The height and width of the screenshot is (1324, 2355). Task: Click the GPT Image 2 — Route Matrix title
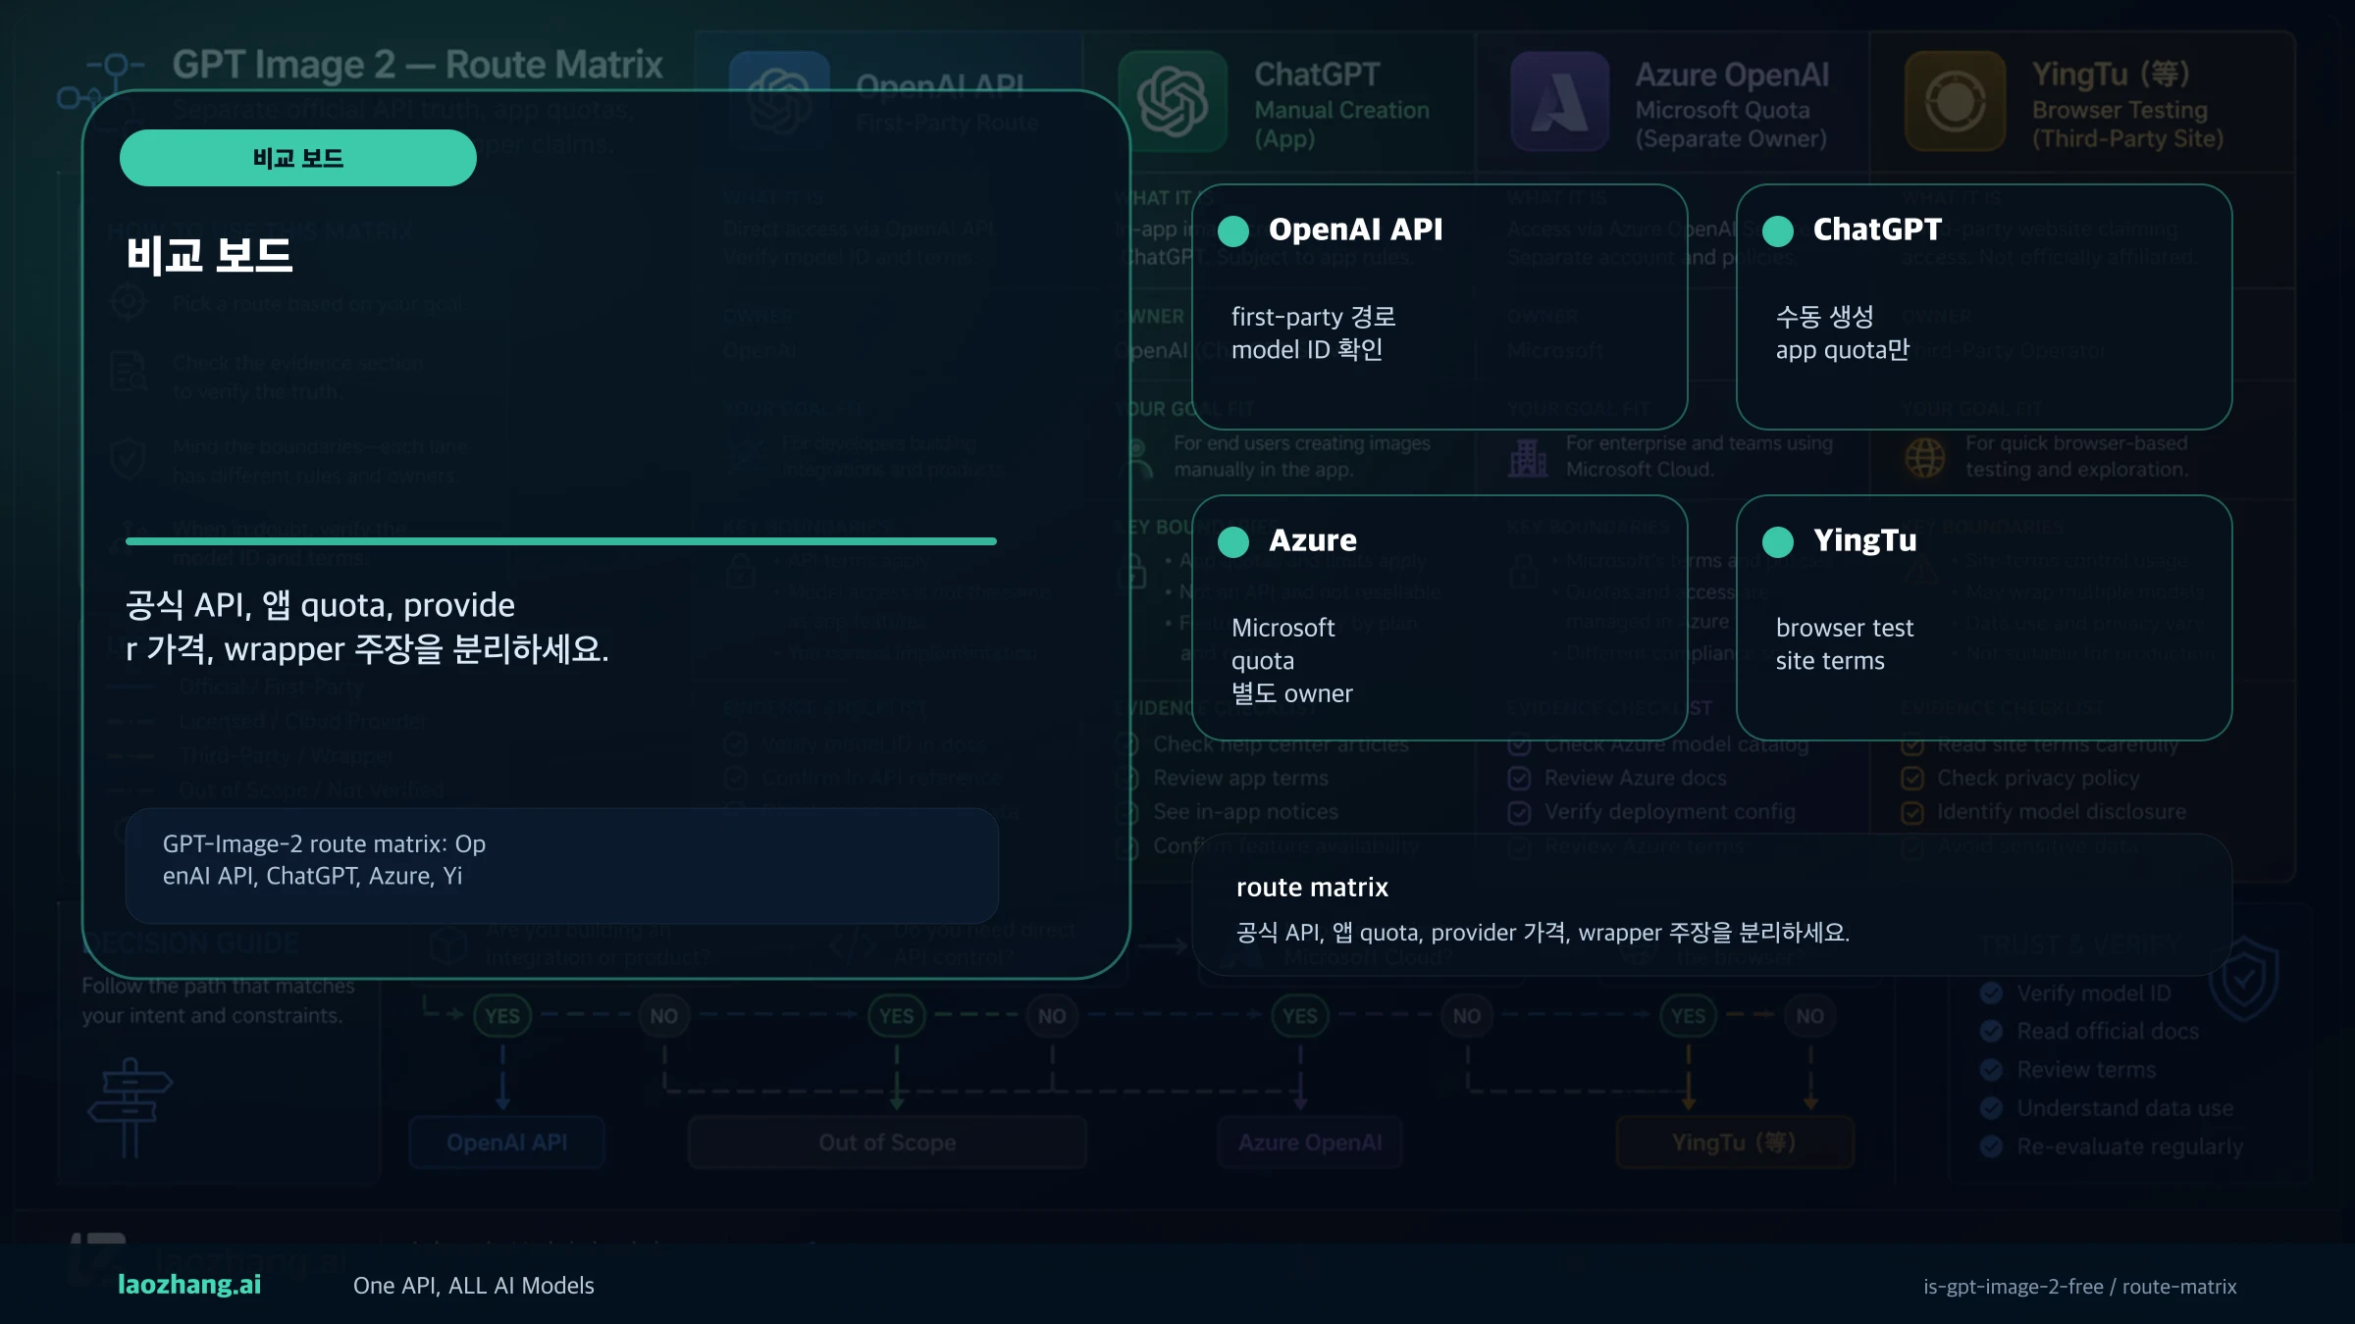[x=417, y=65]
